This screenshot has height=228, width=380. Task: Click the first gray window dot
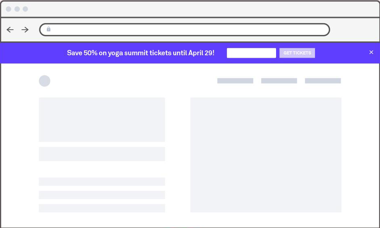coord(9,9)
